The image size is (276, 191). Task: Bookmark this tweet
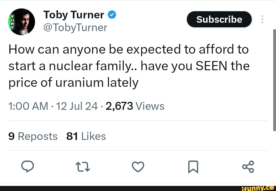coord(193,167)
